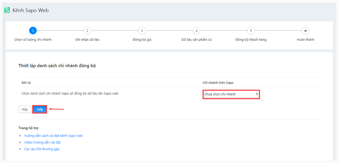The width and height of the screenshot is (339, 163).
Task: Go to step 2 circle
Action: coord(87,31)
